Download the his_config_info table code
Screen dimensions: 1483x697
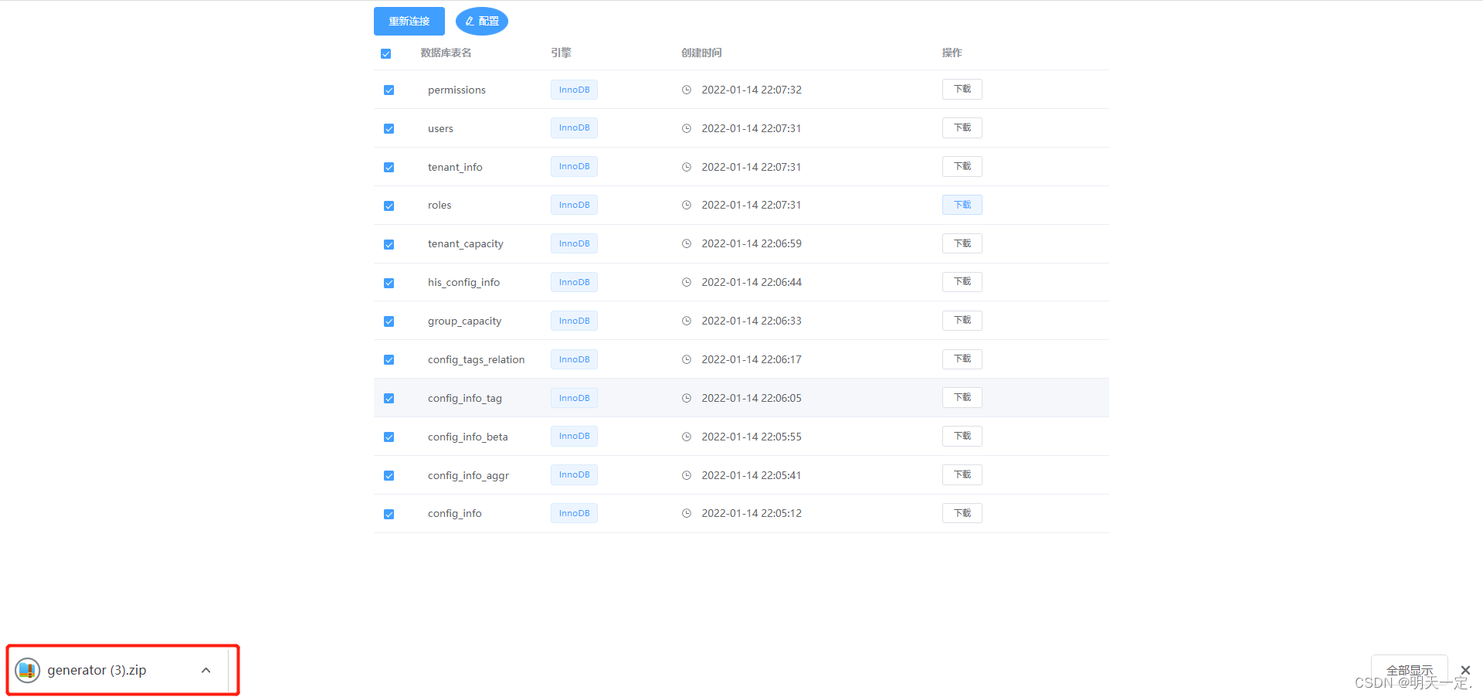click(962, 281)
